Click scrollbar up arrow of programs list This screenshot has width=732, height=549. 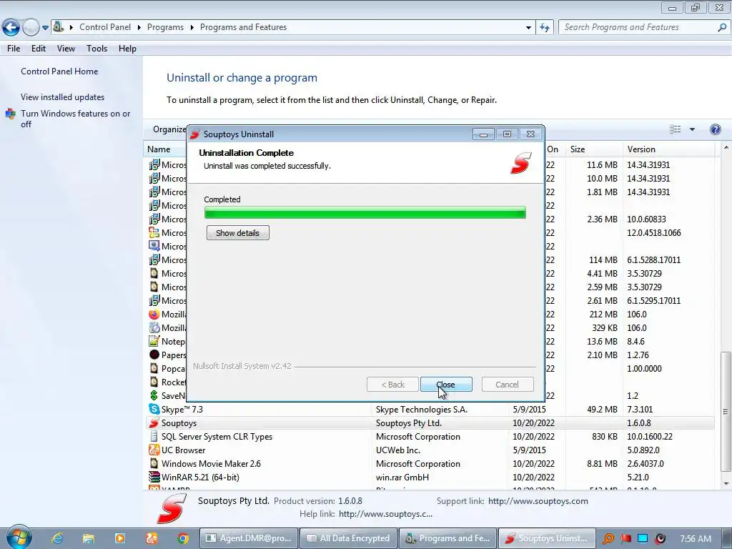(726, 147)
